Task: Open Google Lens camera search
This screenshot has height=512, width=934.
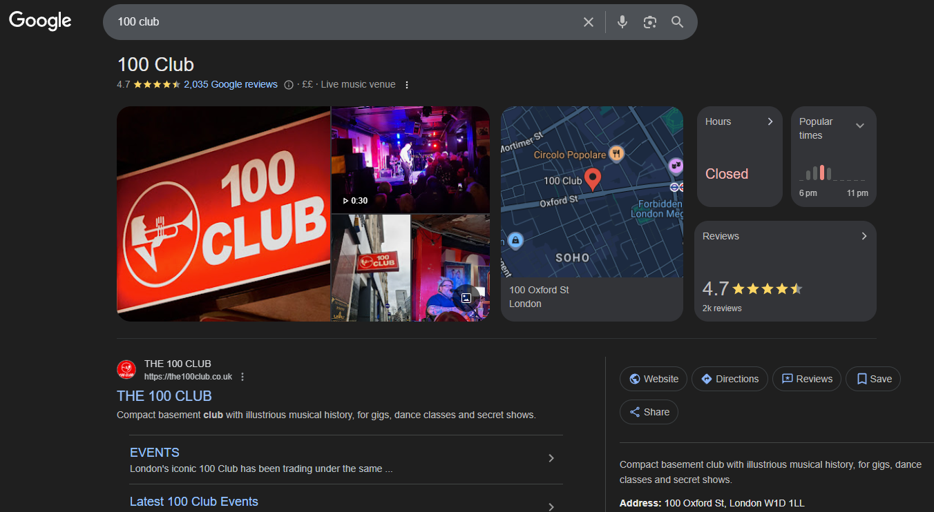Action: pyautogui.click(x=649, y=21)
